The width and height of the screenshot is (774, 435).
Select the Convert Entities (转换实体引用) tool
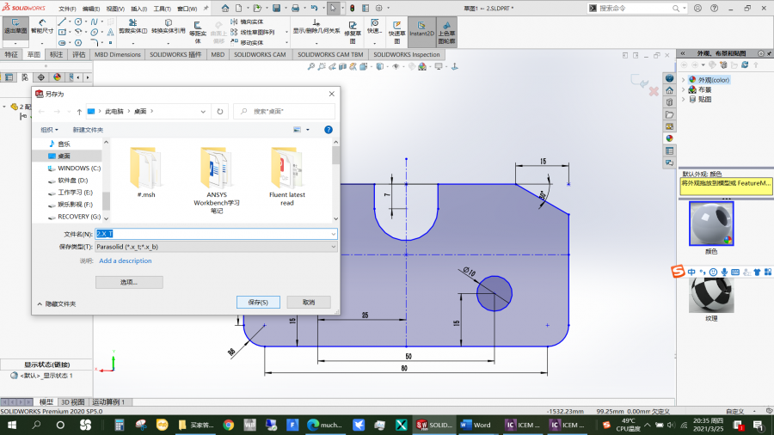[168, 25]
